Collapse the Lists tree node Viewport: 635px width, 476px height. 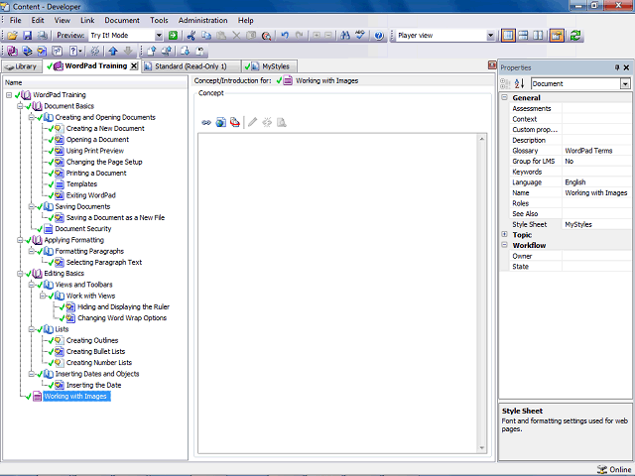[31, 329]
